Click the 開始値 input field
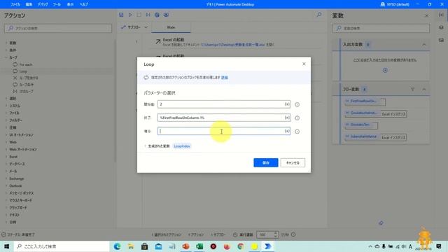This screenshot has width=448, height=252. [x=224, y=104]
